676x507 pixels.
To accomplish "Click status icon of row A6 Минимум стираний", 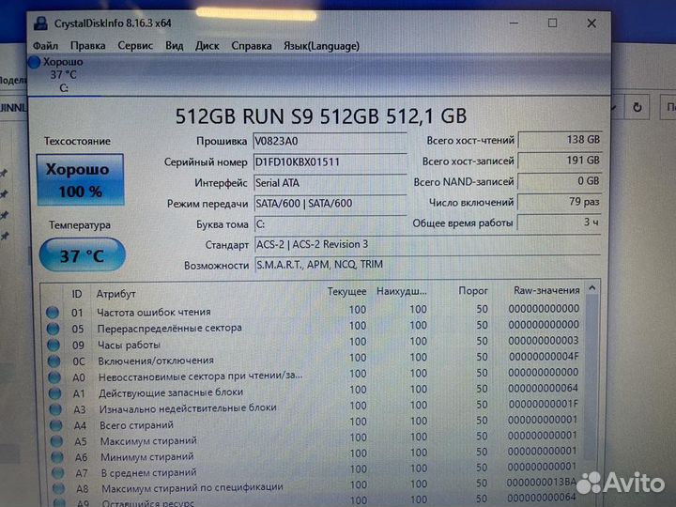I will pos(56,457).
